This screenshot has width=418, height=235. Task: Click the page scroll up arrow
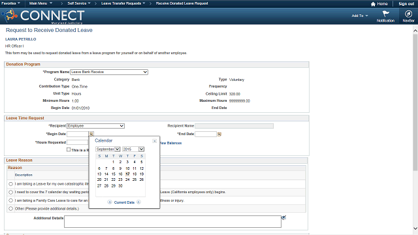[x=415, y=31]
